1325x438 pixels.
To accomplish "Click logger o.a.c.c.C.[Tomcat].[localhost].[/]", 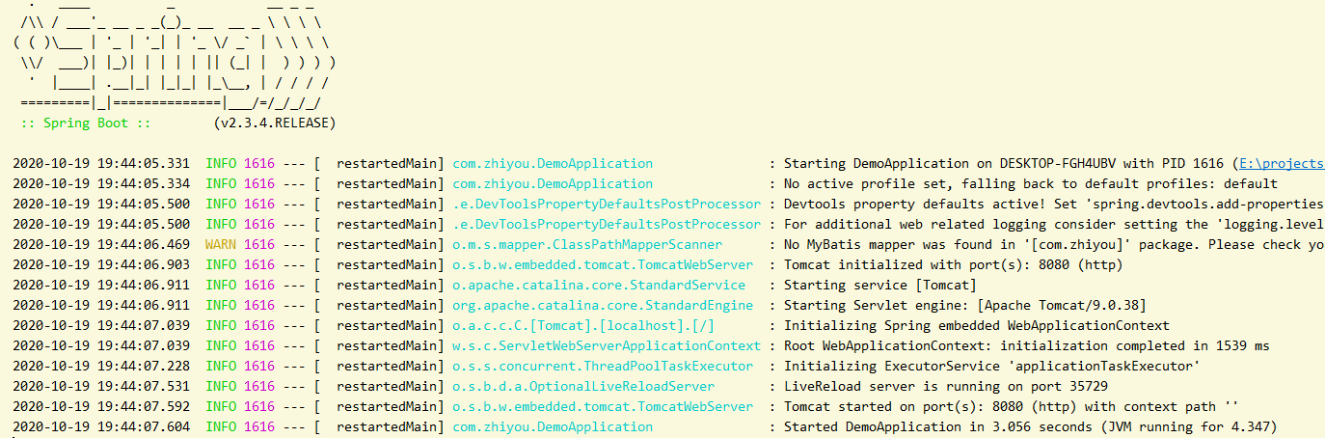I will pos(583,326).
